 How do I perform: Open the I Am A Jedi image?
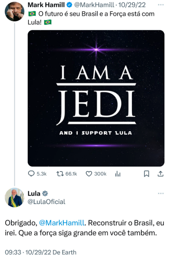pos(96,98)
